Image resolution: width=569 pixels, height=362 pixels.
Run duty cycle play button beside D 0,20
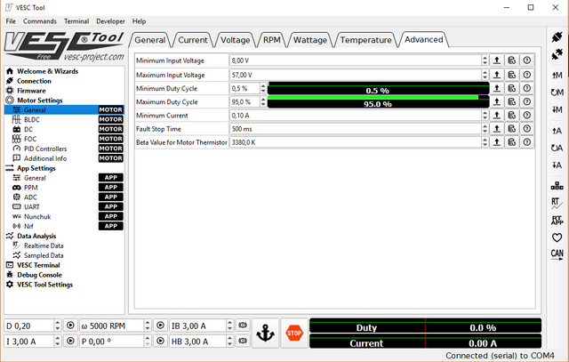(70, 326)
